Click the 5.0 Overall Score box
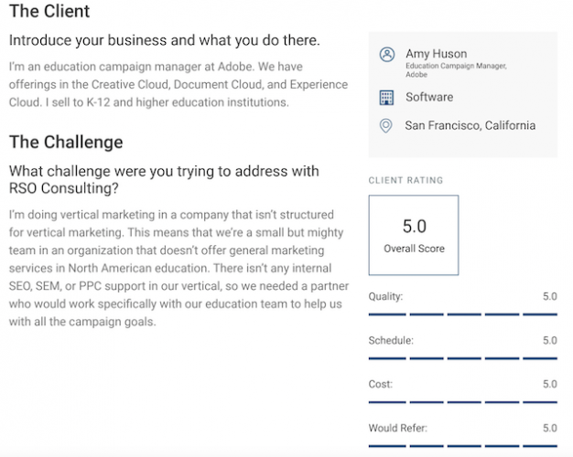The image size is (573, 457). [x=414, y=235]
